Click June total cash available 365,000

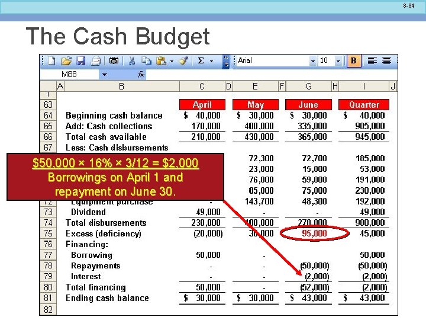click(x=312, y=137)
